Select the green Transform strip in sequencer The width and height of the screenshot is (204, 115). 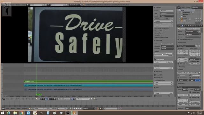(89, 81)
